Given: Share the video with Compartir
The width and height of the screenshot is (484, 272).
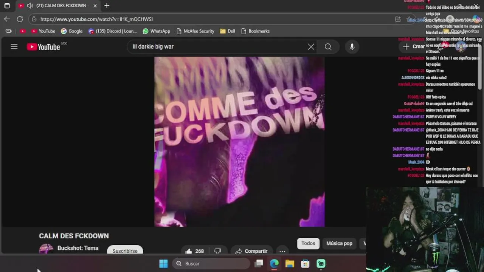Looking at the screenshot, I should [x=251, y=251].
